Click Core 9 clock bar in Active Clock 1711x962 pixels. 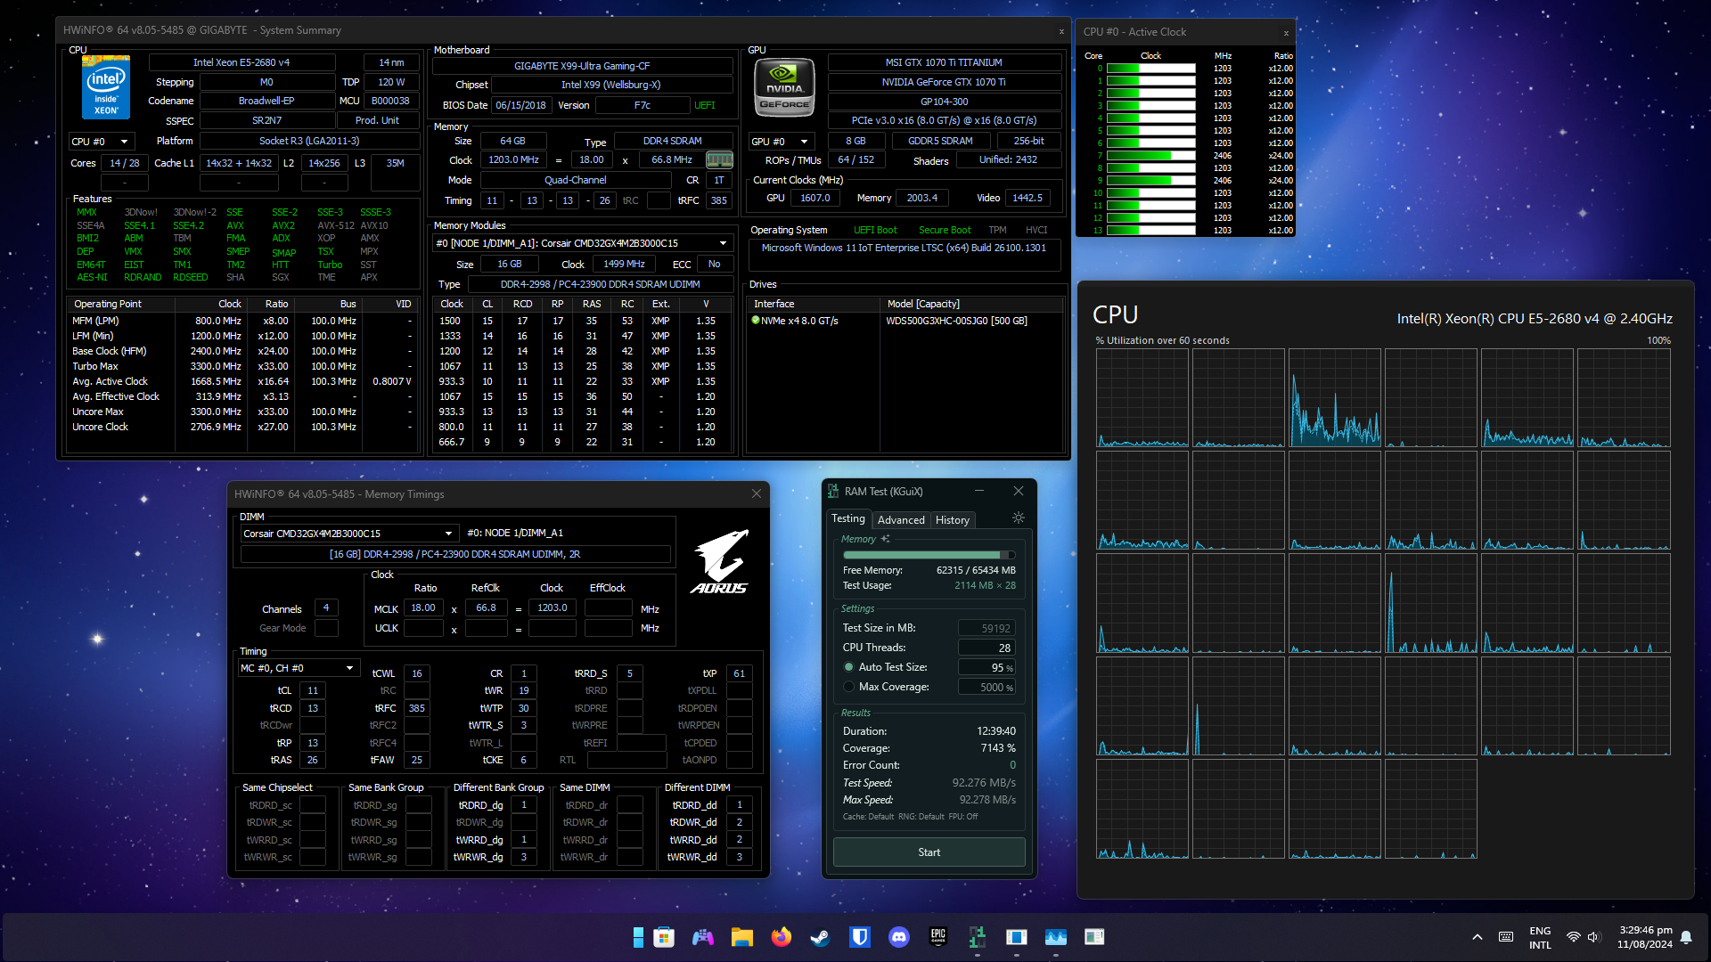click(1150, 181)
